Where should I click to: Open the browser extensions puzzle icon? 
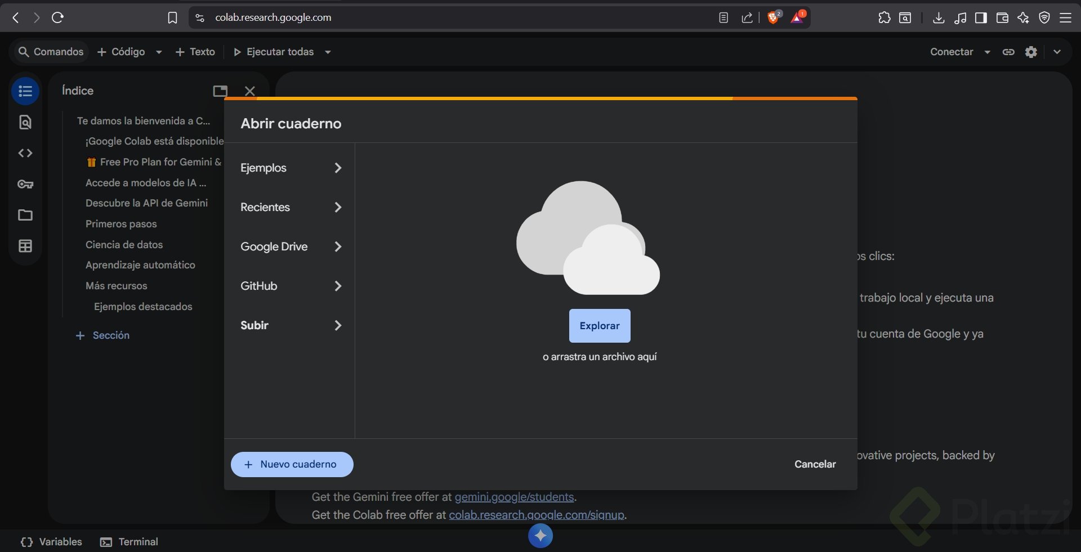884,17
